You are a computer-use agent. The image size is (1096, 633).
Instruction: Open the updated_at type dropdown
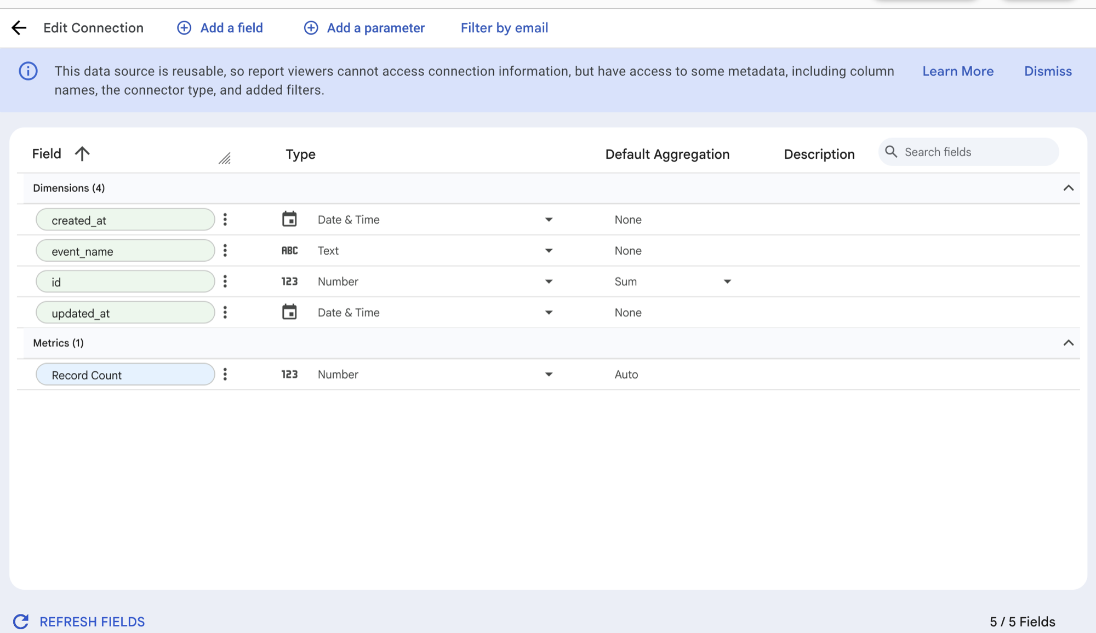pyautogui.click(x=549, y=313)
